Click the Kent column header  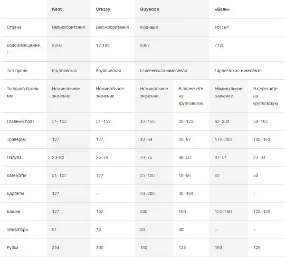(x=57, y=9)
